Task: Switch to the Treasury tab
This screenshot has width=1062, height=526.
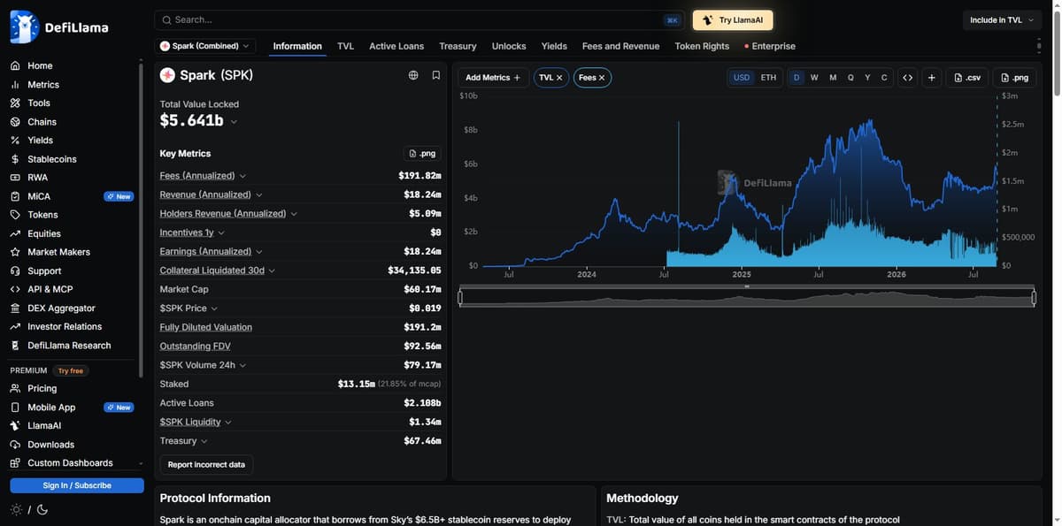Action: pyautogui.click(x=458, y=46)
